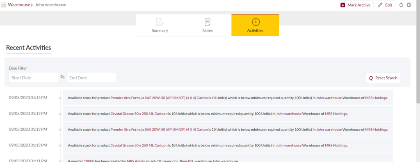Screen dimensions: 420x162
Task: Click the Reset Search button
Action: click(x=383, y=78)
